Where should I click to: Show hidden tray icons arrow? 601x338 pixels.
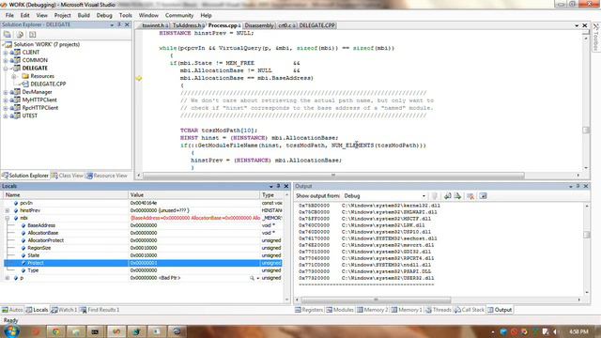click(x=492, y=331)
